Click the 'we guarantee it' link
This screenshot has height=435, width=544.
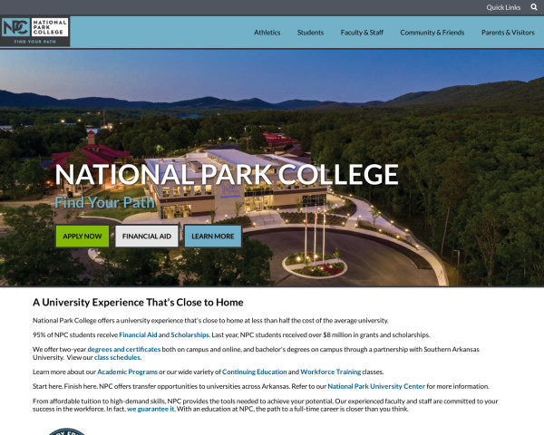151,409
